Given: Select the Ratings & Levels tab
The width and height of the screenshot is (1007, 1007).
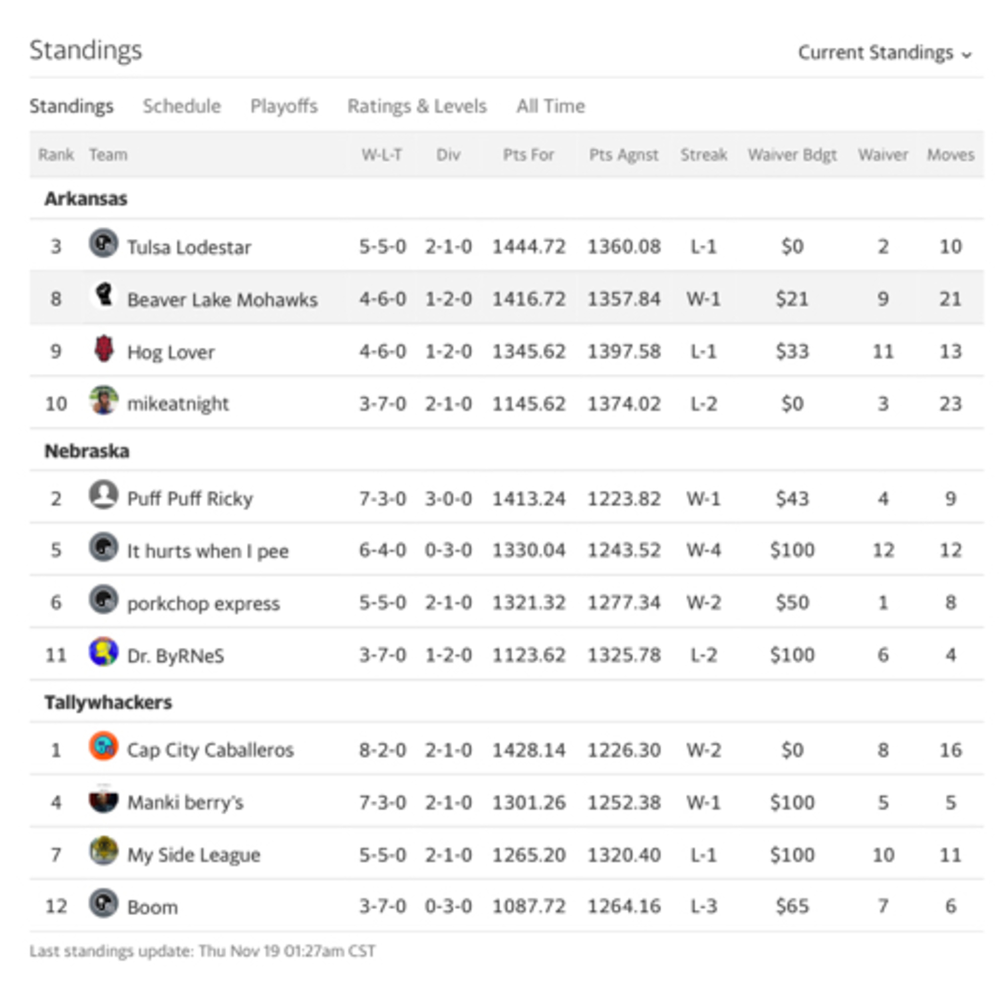Looking at the screenshot, I should pyautogui.click(x=417, y=106).
